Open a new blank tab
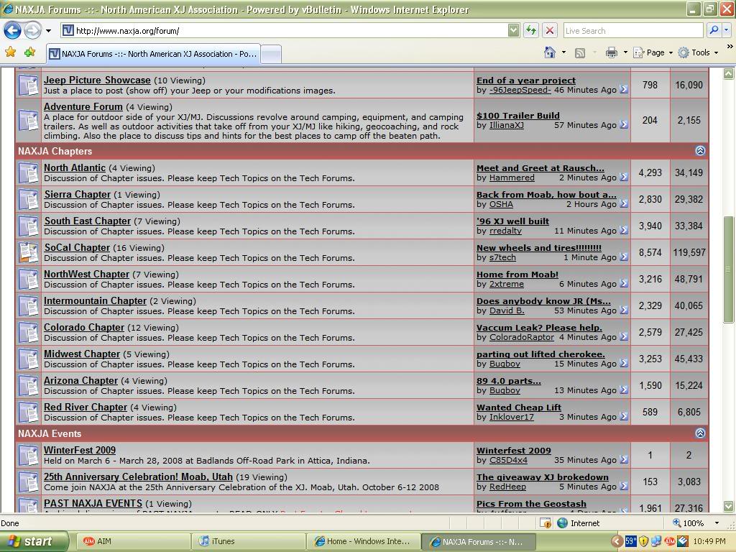736x552 pixels. point(271,55)
